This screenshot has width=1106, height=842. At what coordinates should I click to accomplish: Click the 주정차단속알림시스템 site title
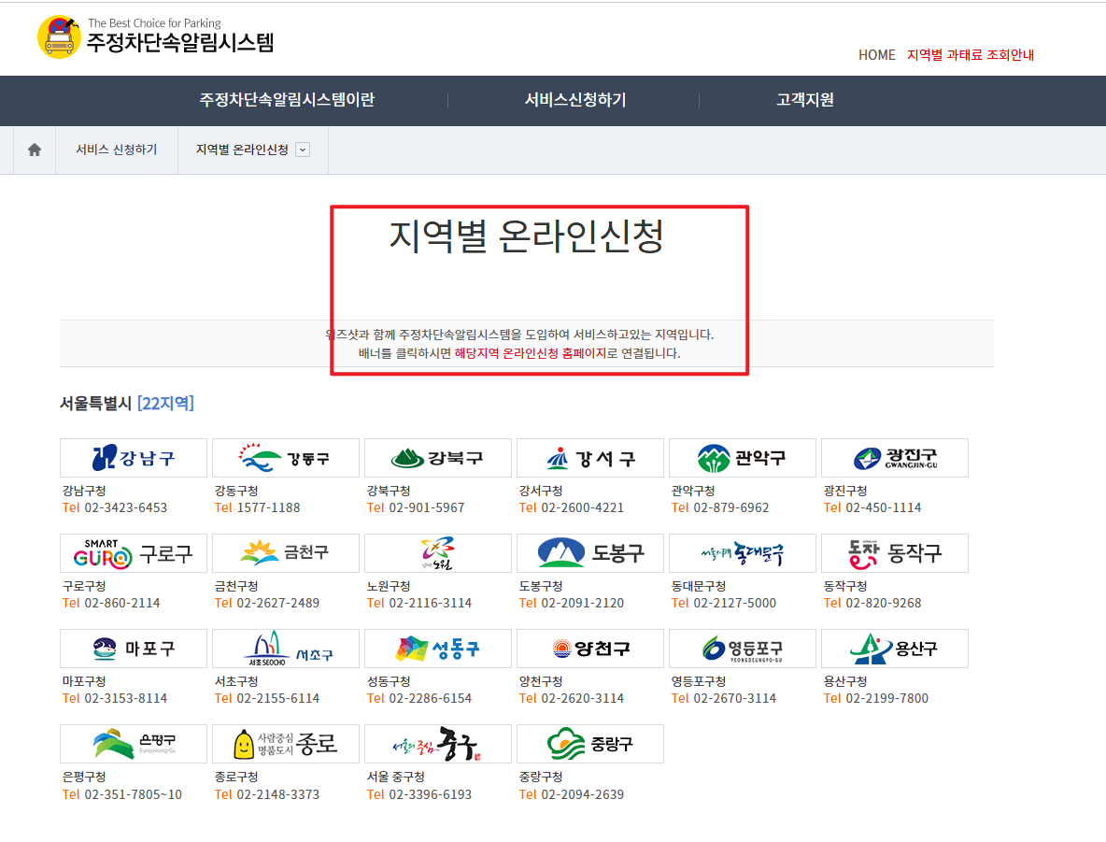coord(180,42)
